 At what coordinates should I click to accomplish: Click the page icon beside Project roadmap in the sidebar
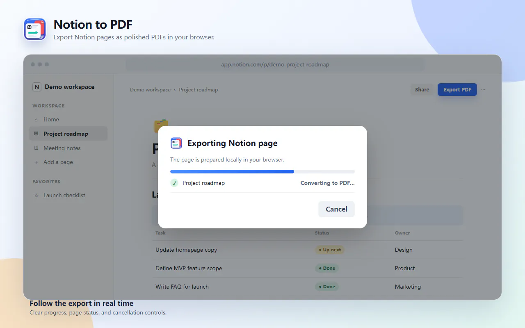36,134
